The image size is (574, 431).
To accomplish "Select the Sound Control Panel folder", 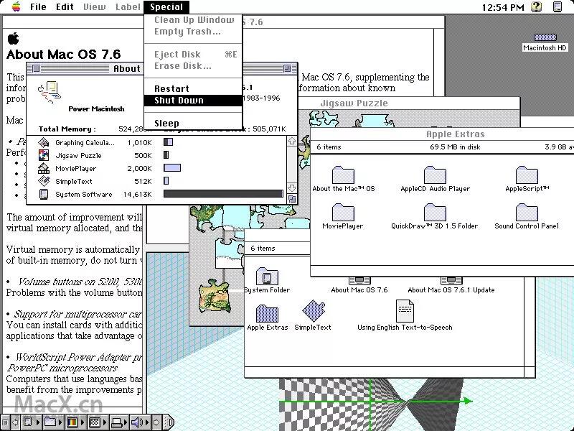I will (x=527, y=212).
